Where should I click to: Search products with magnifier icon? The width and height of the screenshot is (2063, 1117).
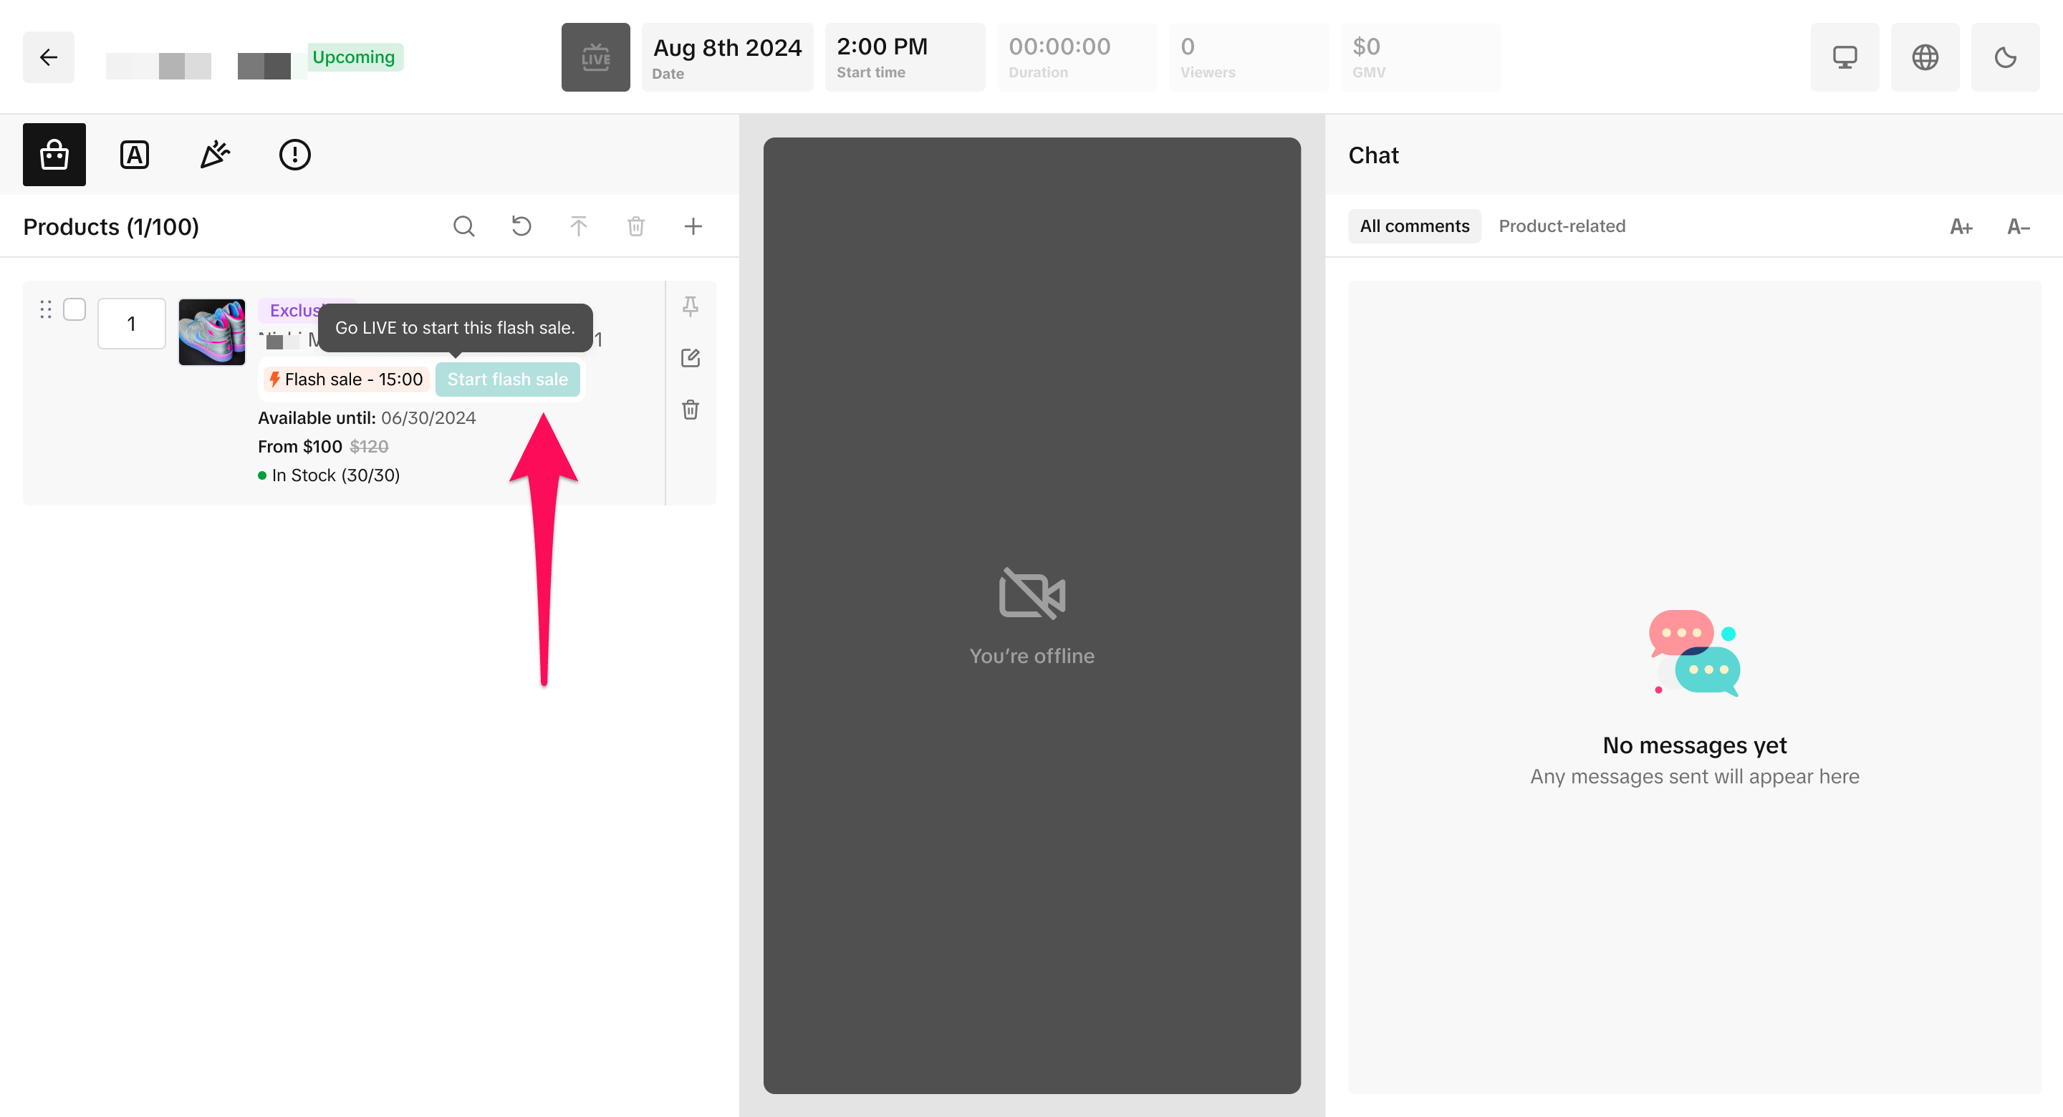tap(463, 226)
